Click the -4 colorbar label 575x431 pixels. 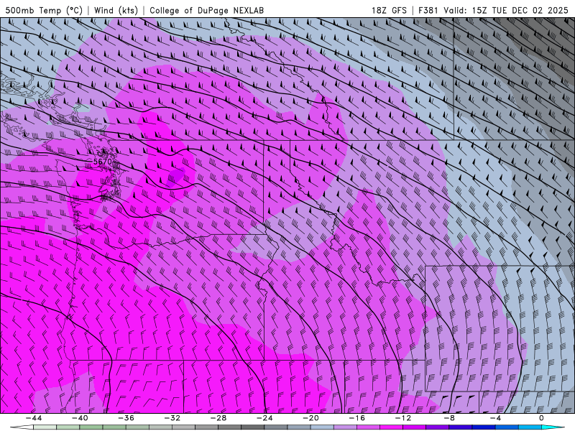coord(495,418)
